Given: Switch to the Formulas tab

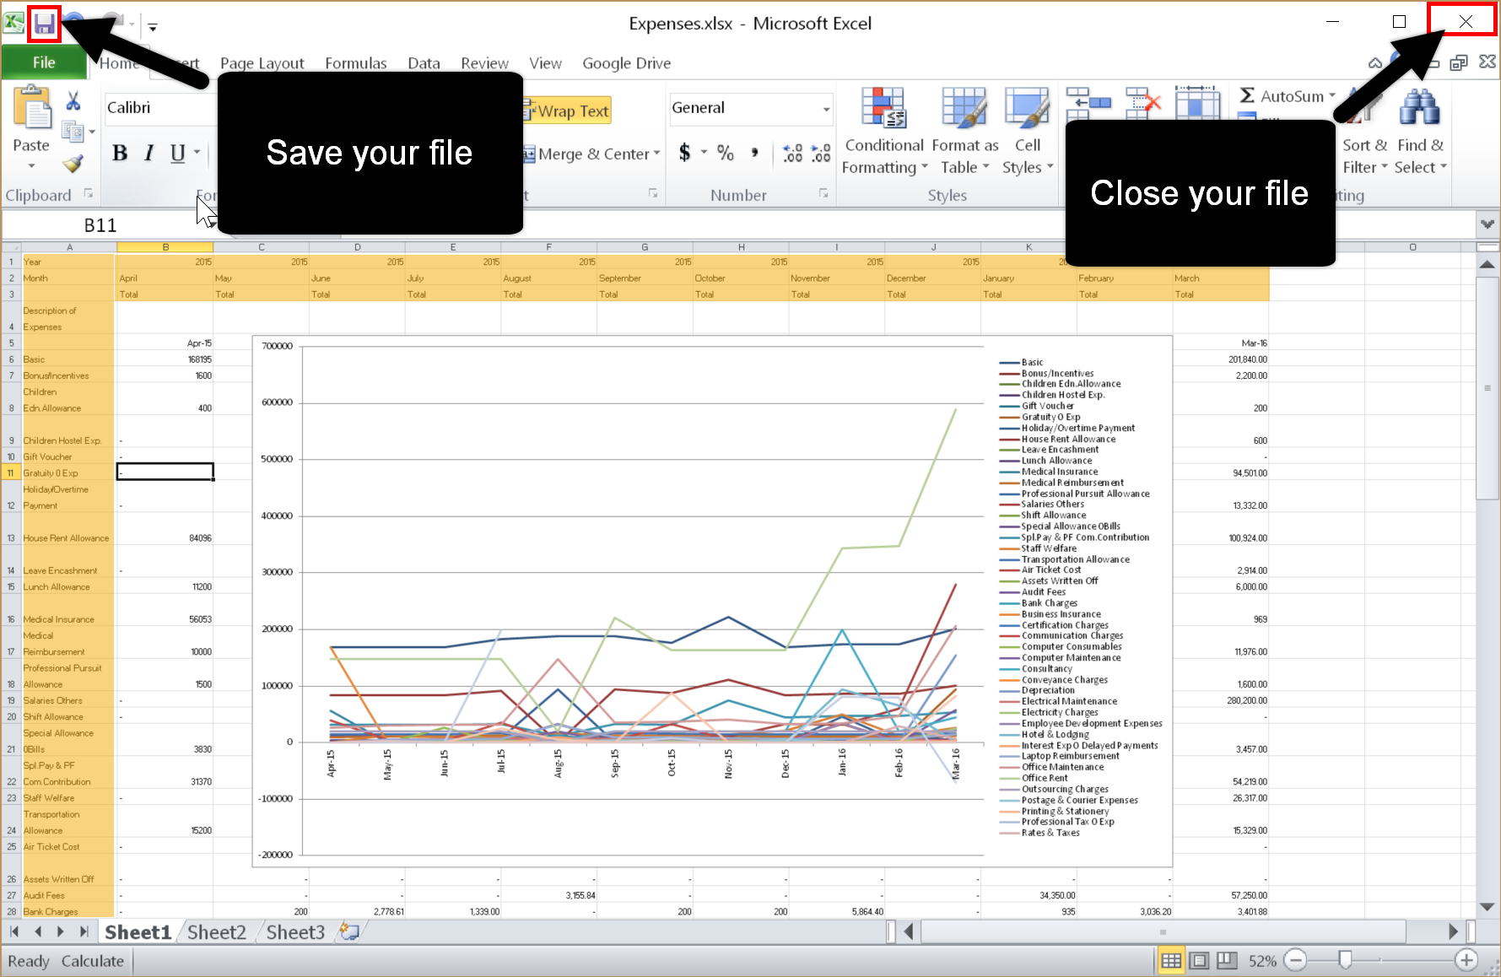Looking at the screenshot, I should 356,63.
